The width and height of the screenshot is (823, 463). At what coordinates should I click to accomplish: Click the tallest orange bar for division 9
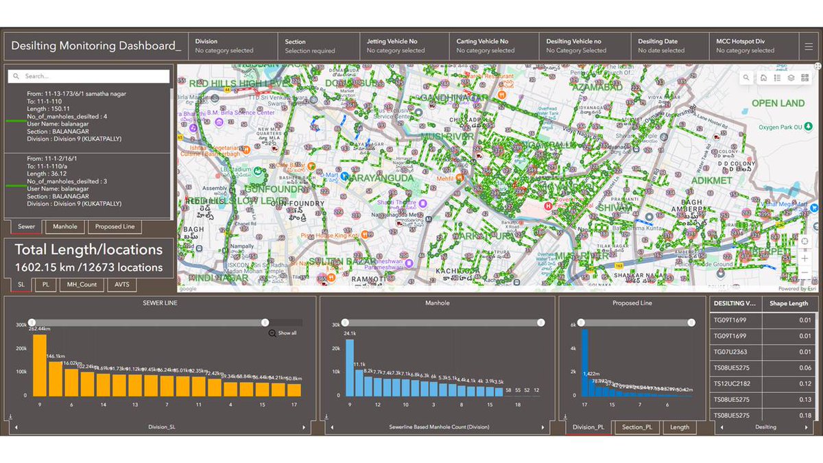tap(40, 365)
